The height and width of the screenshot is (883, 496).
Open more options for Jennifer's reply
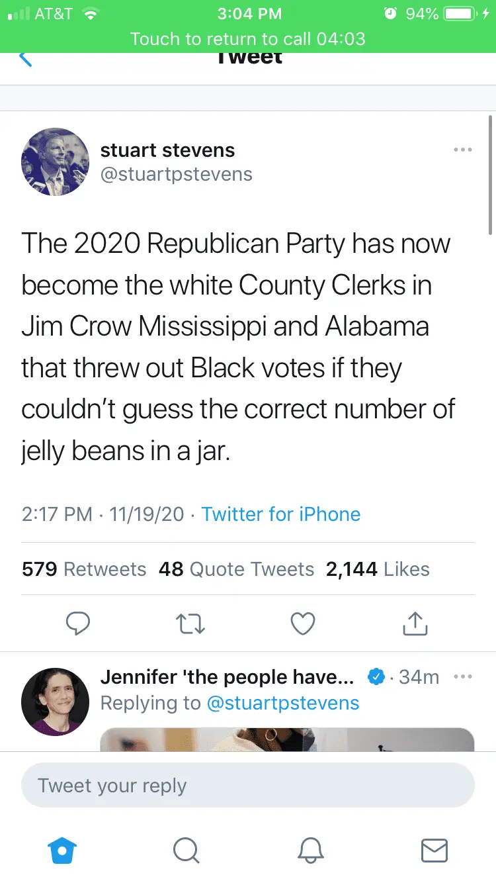(x=463, y=677)
